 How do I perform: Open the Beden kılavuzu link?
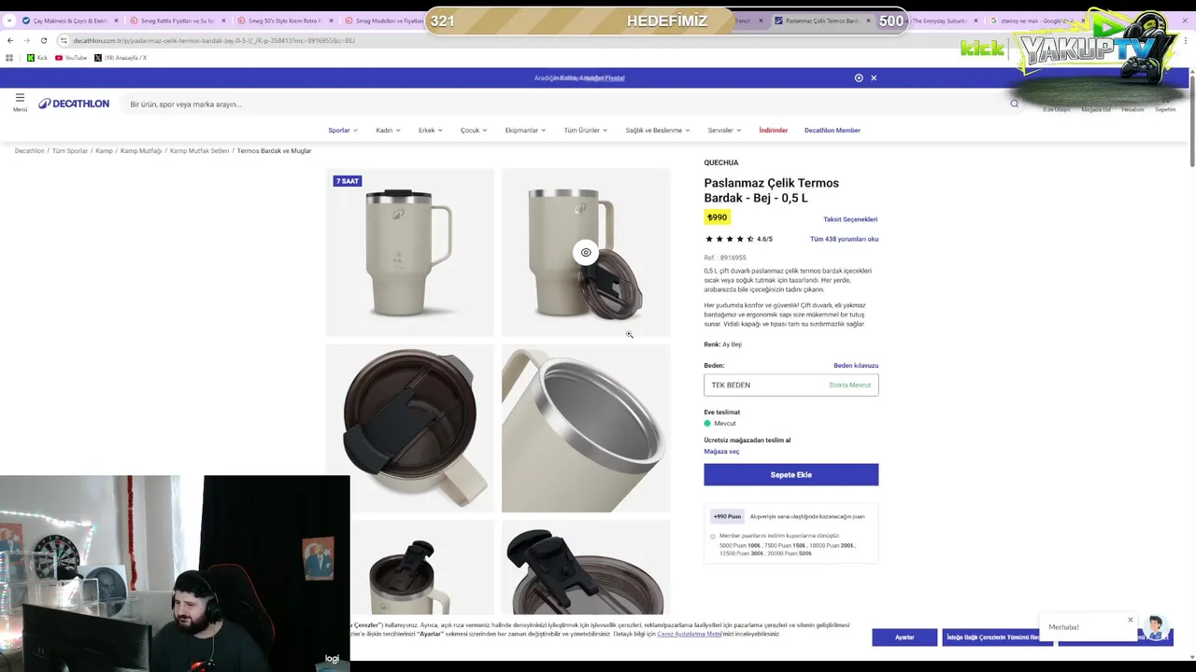[x=856, y=366]
